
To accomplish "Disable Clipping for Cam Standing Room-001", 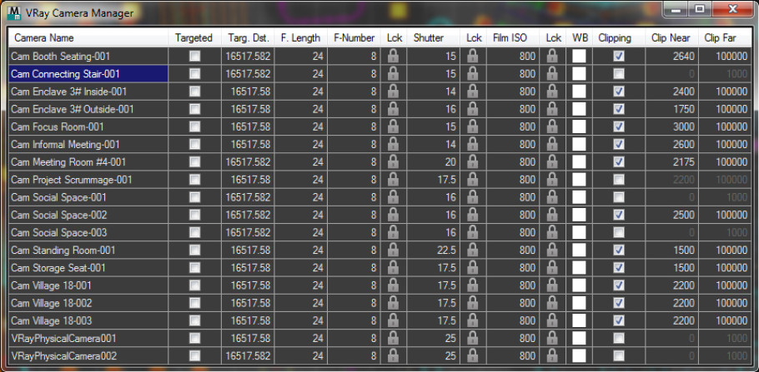I will 619,250.
